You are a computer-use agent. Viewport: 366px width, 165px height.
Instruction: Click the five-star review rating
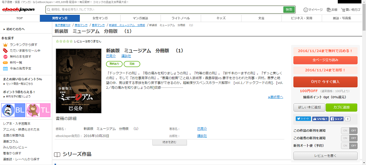click(x=64, y=42)
